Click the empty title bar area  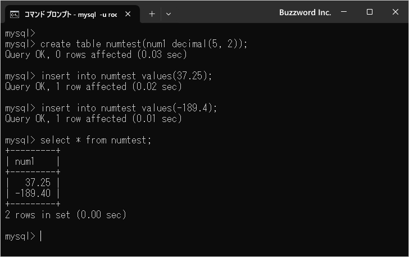(224, 12)
